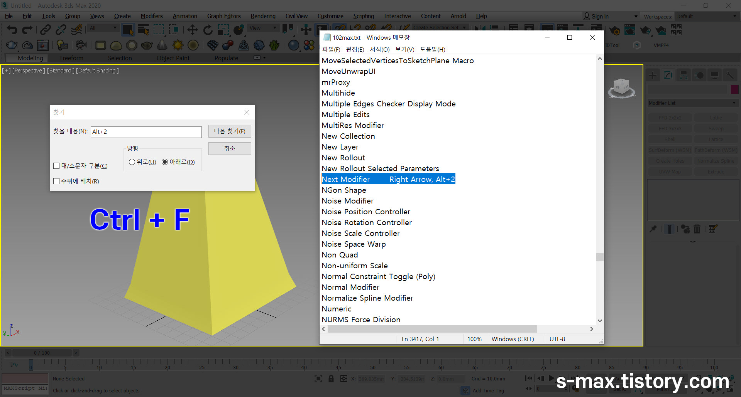741x397 pixels.
Task: Toggle Window/Crossing selection icon
Action: click(174, 30)
